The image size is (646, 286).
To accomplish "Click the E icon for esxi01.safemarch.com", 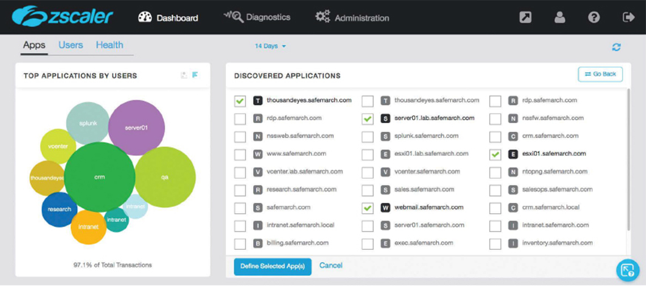I will (x=513, y=154).
